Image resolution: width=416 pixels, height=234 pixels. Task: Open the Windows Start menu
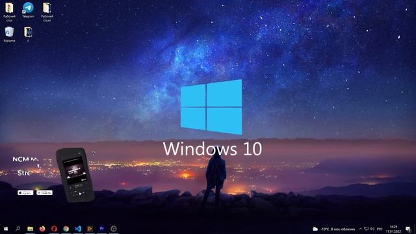pyautogui.click(x=6, y=229)
